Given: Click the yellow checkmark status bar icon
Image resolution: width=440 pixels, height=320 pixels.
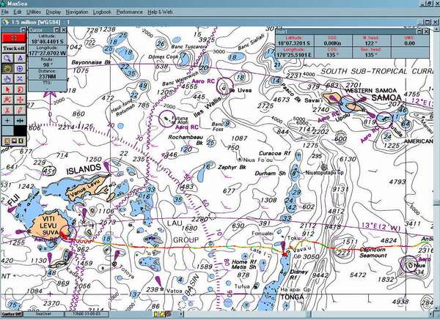Looking at the screenshot, I should (162, 314).
